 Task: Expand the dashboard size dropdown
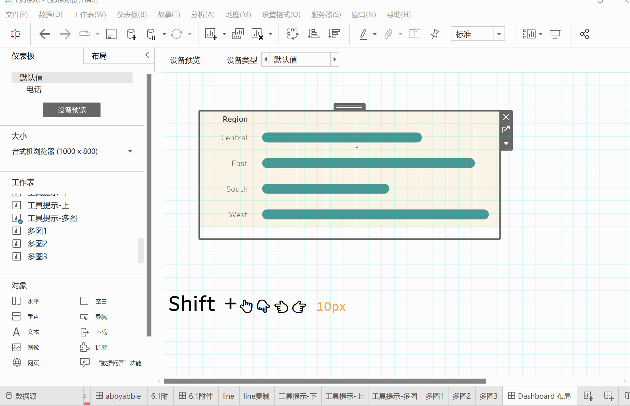(x=130, y=151)
